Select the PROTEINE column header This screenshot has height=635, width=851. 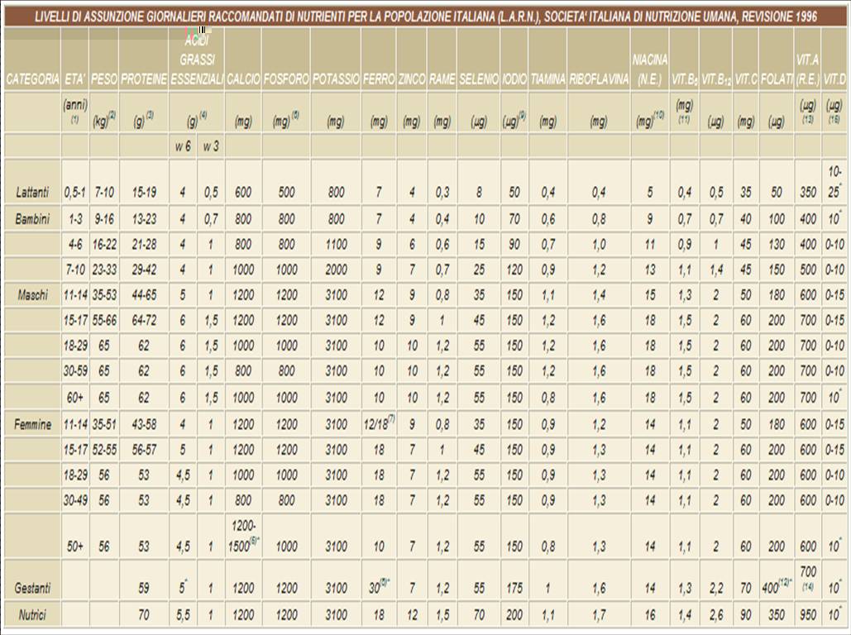click(x=144, y=79)
